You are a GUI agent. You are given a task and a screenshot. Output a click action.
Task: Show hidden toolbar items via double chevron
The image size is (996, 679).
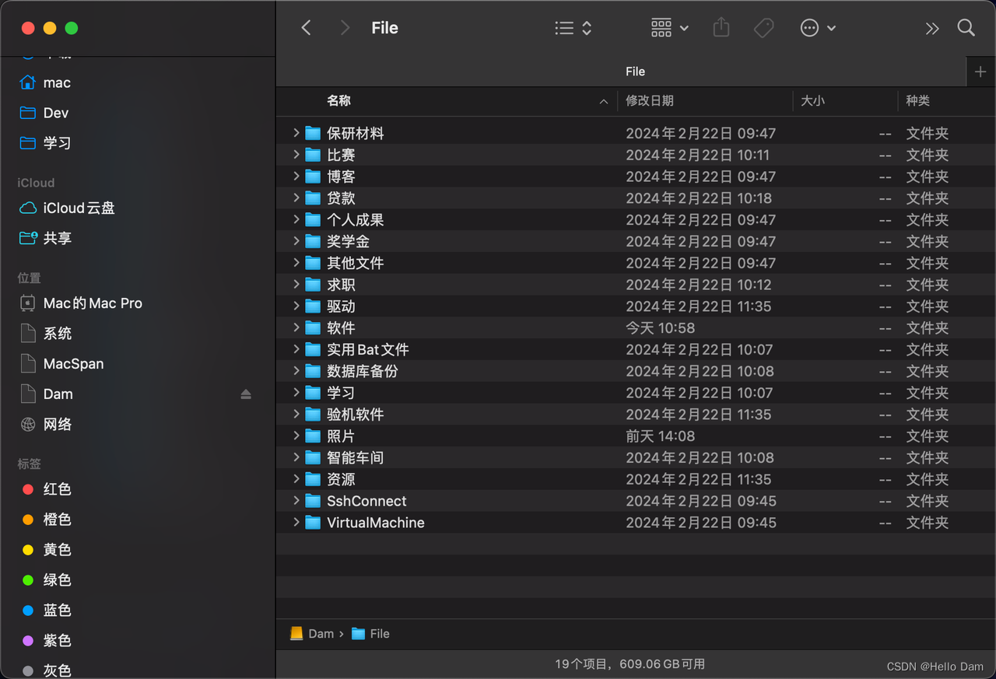tap(932, 29)
